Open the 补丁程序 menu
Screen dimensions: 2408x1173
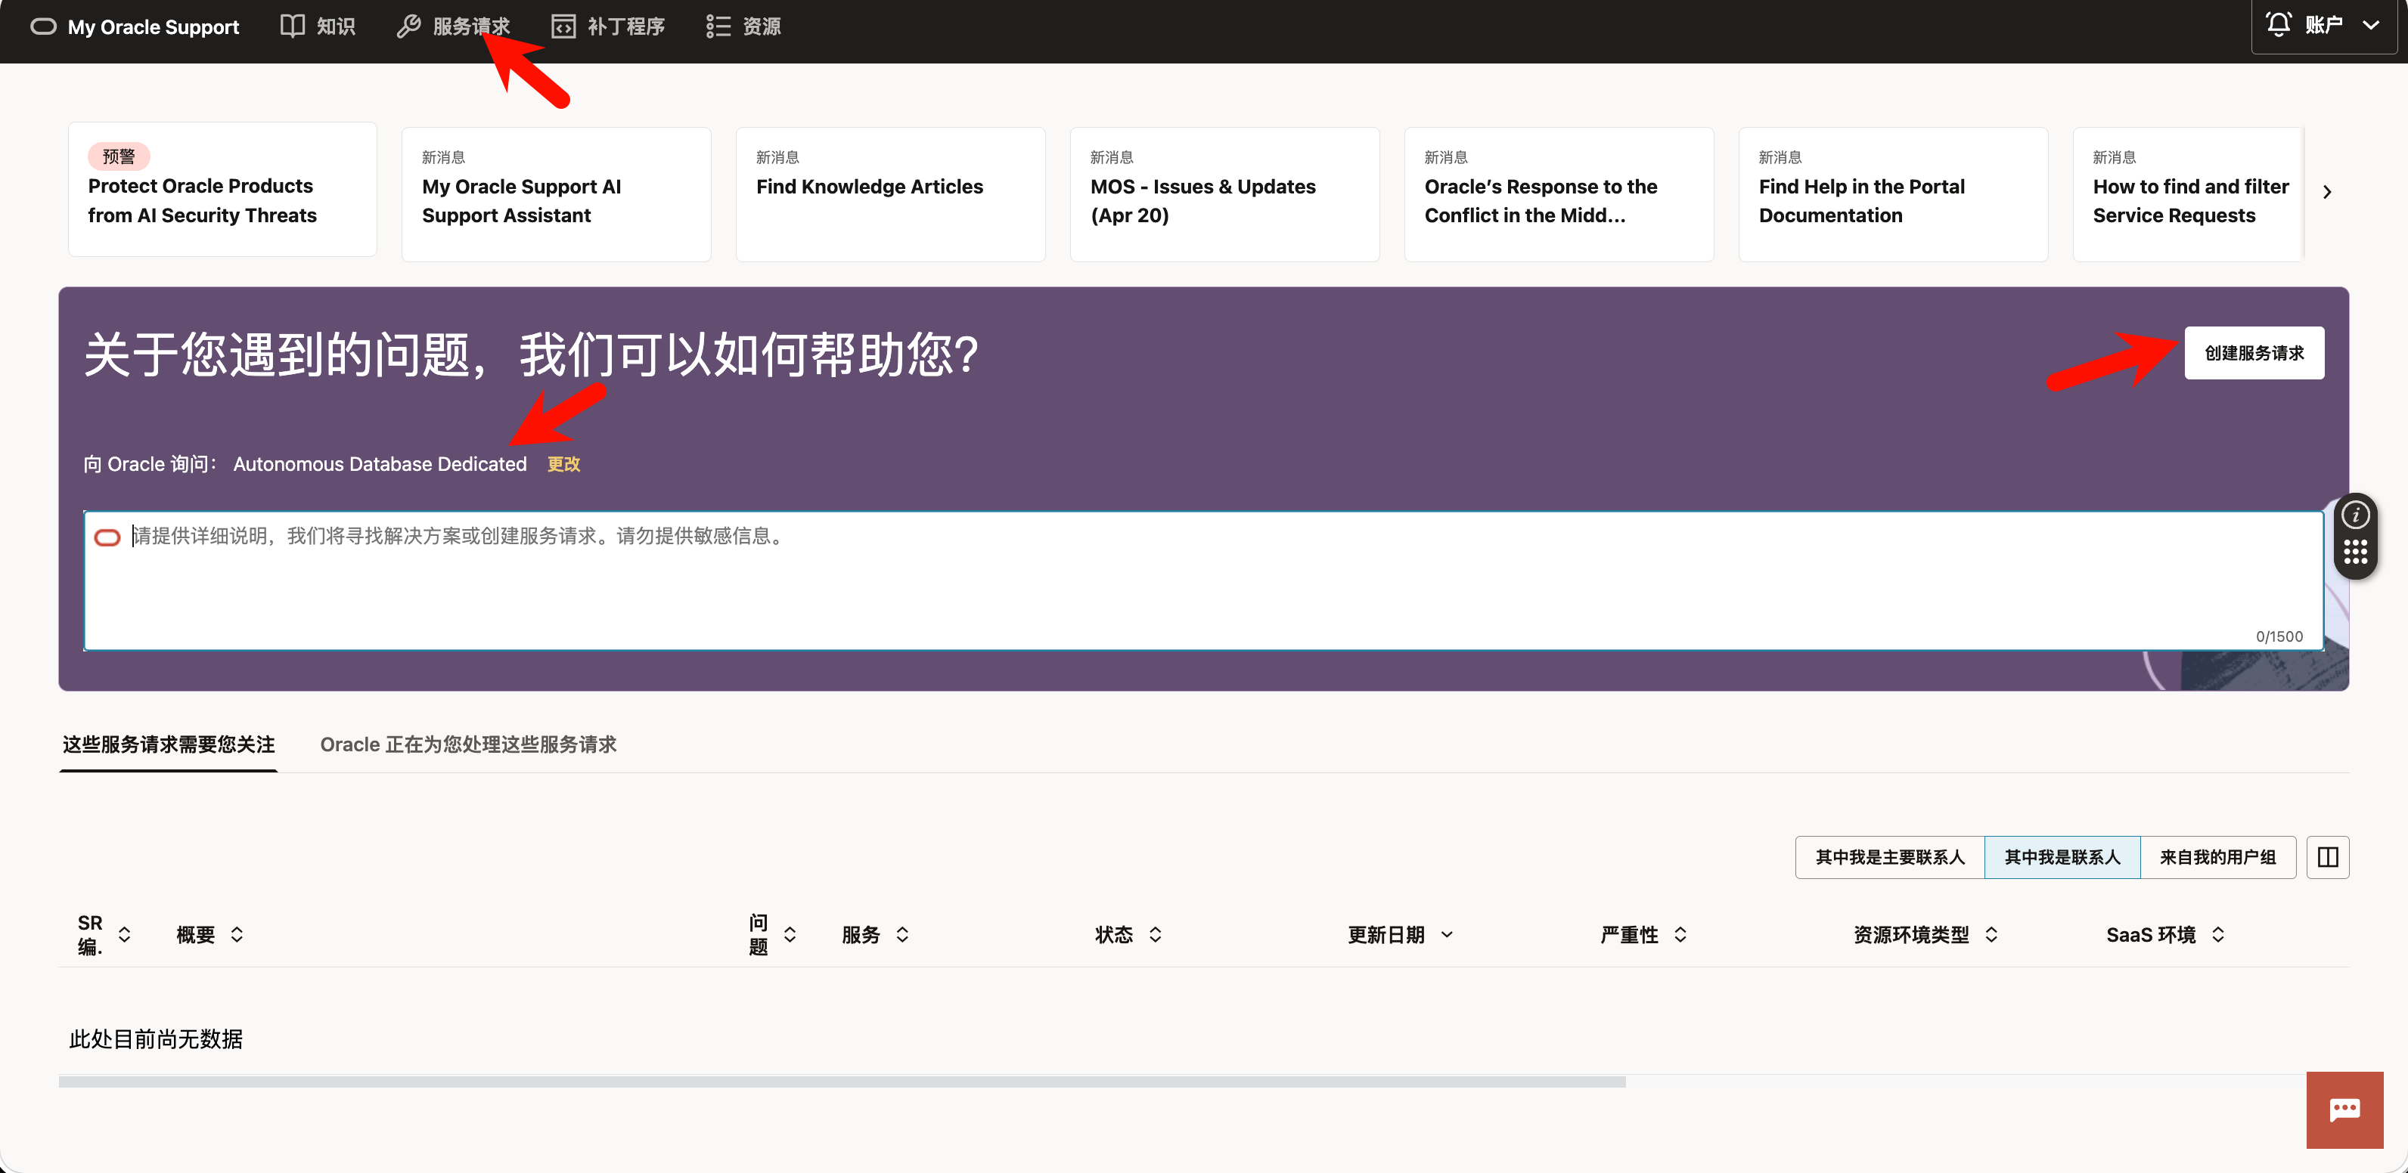click(607, 26)
